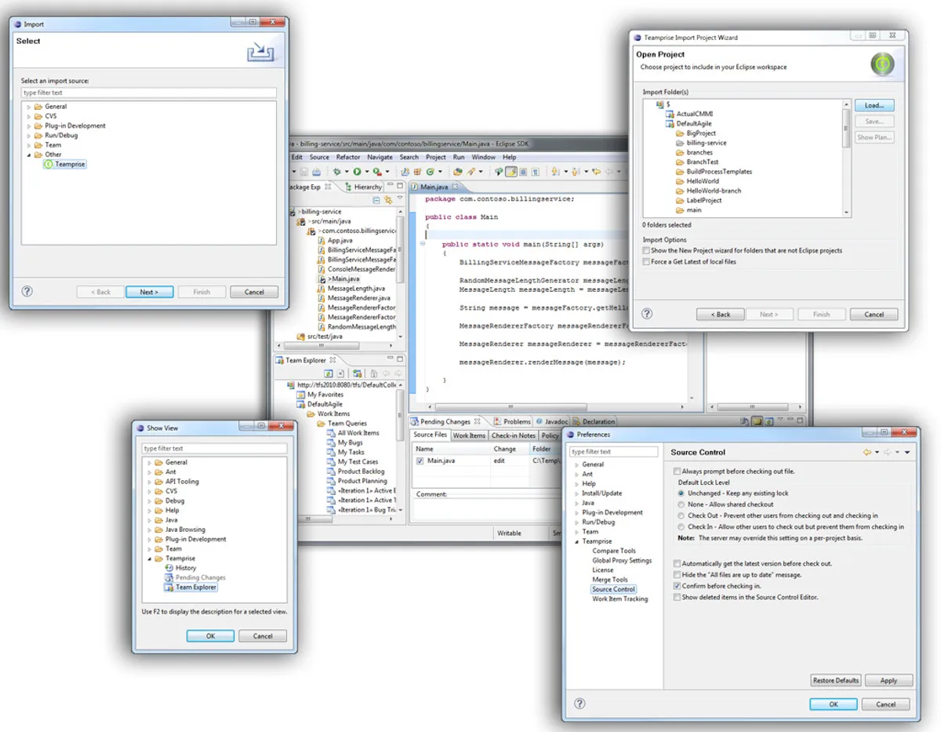The image size is (941, 732).
Task: Enable Automatically get latest version before check out
Action: pos(678,563)
